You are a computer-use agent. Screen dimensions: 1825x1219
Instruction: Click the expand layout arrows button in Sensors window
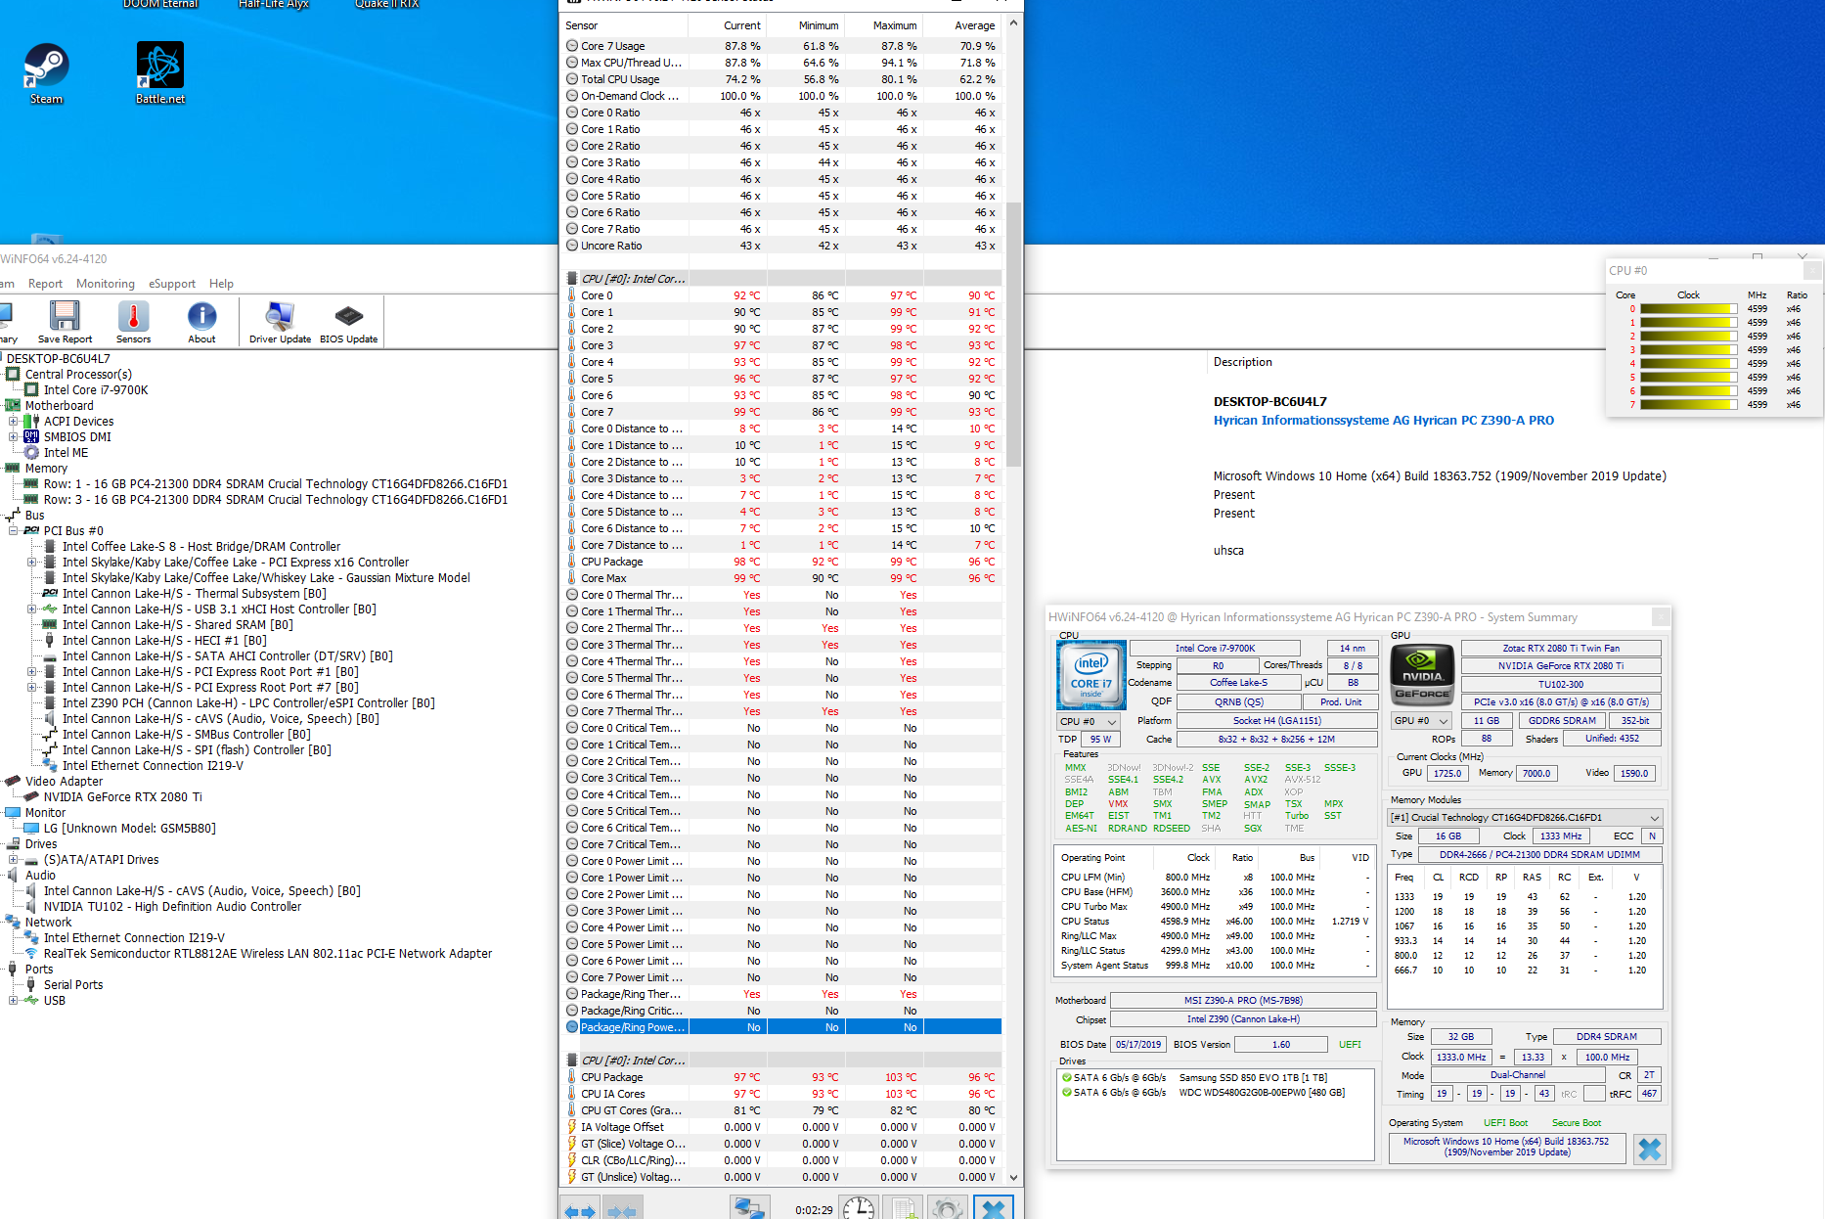(580, 1210)
